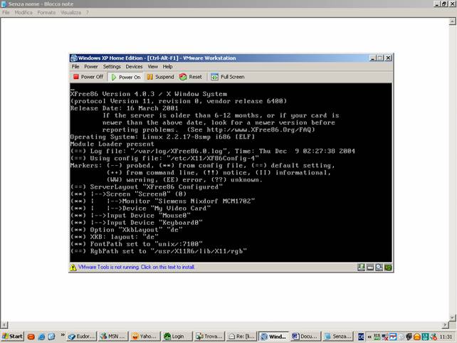Image resolution: width=457 pixels, height=343 pixels.
Task: Click the red quick launch icon next to Start
Action: pos(31,337)
